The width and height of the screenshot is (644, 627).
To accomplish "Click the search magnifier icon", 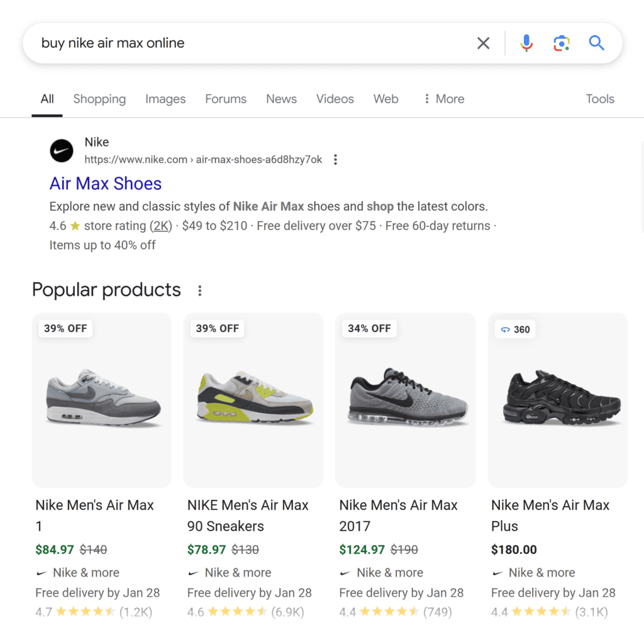I will (596, 43).
